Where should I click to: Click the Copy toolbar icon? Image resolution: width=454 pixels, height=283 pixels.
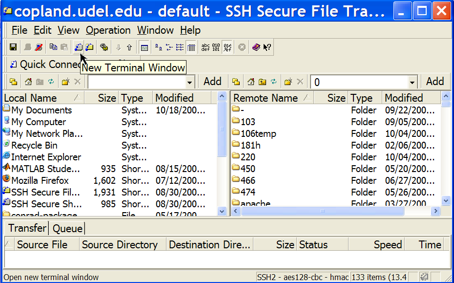[53, 47]
